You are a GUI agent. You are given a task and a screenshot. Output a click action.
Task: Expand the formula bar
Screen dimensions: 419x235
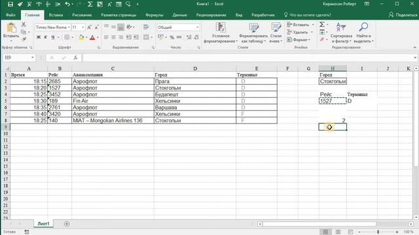(x=414, y=57)
